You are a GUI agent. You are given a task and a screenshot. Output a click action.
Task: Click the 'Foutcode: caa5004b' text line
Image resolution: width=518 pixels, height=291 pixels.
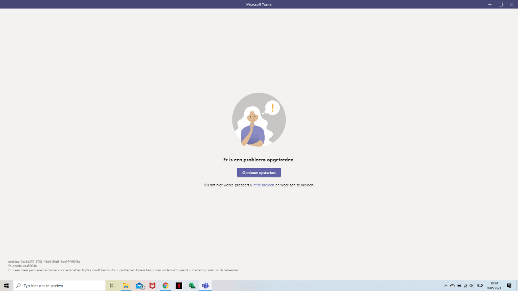(x=22, y=265)
